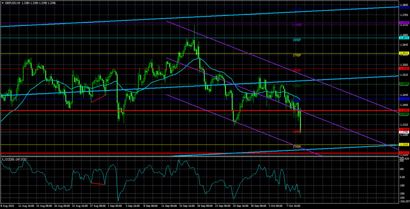Image resolution: width=410 pixels, height=209 pixels.
Task: Click the CCI(20) indicator label
Action: click(x=14, y=159)
